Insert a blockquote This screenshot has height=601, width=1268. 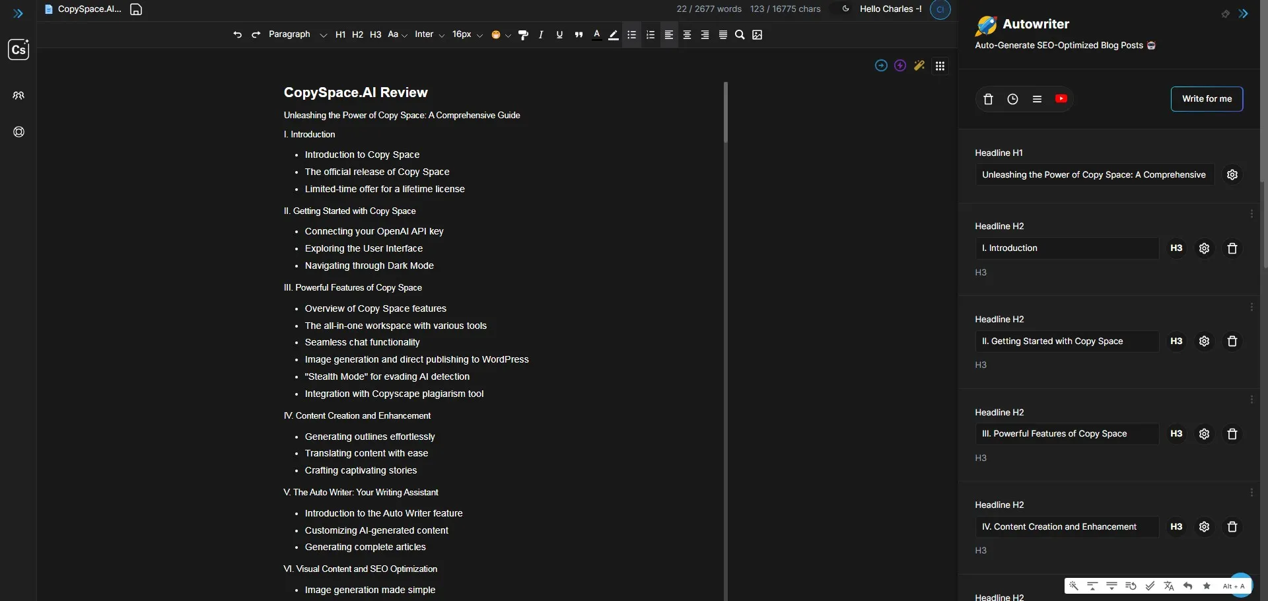click(579, 35)
